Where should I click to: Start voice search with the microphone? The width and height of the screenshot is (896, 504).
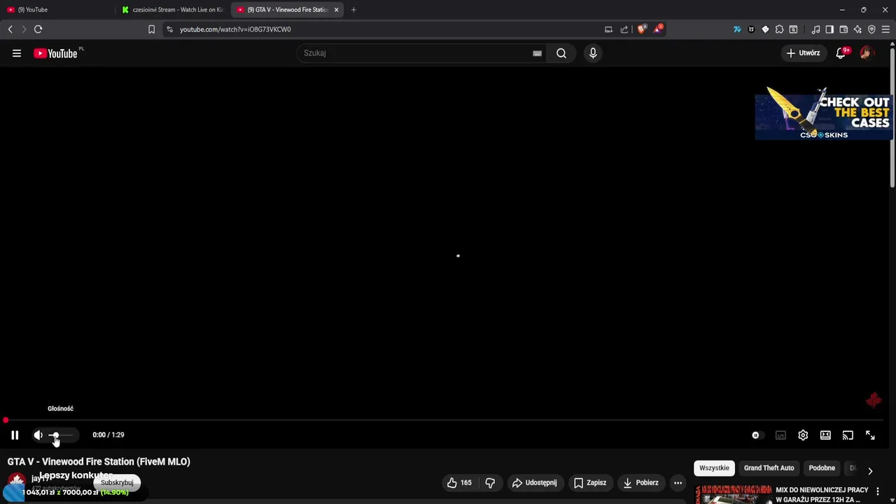[x=593, y=53]
